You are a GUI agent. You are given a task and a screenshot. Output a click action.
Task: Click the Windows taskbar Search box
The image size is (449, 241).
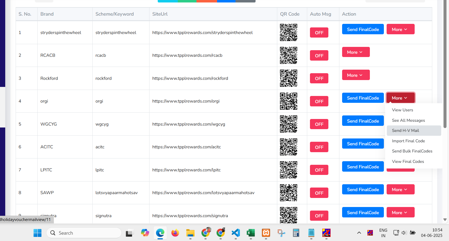[x=84, y=233]
